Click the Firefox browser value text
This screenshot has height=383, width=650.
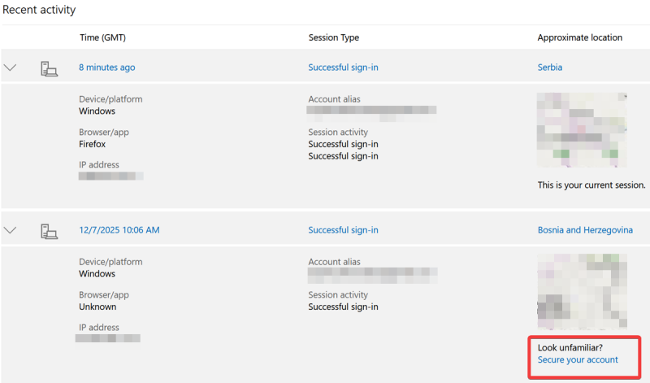point(92,144)
